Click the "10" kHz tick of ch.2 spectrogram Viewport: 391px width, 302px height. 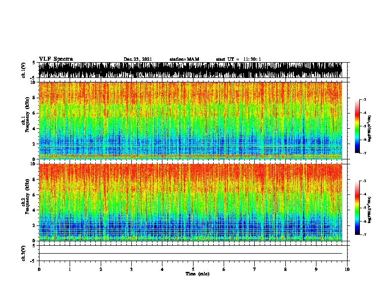click(x=34, y=164)
